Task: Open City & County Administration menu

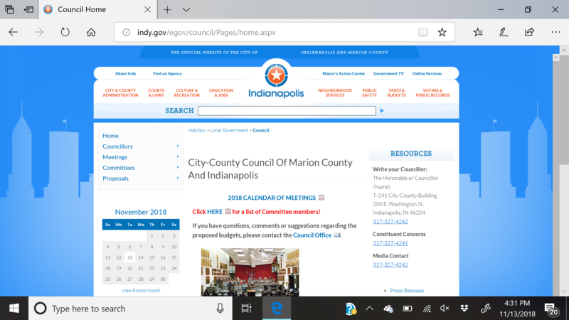Action: 120,93
